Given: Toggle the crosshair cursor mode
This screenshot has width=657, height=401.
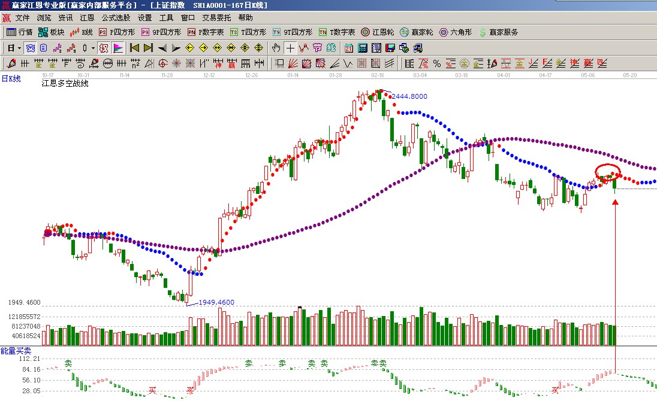Looking at the screenshot, I should [290, 48].
